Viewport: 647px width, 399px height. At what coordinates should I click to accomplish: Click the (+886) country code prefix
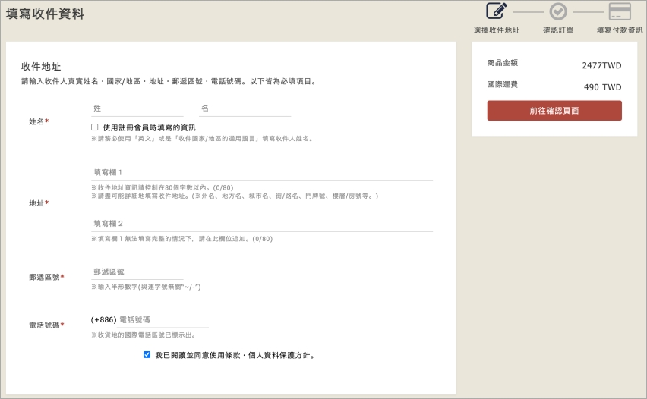[x=103, y=320]
